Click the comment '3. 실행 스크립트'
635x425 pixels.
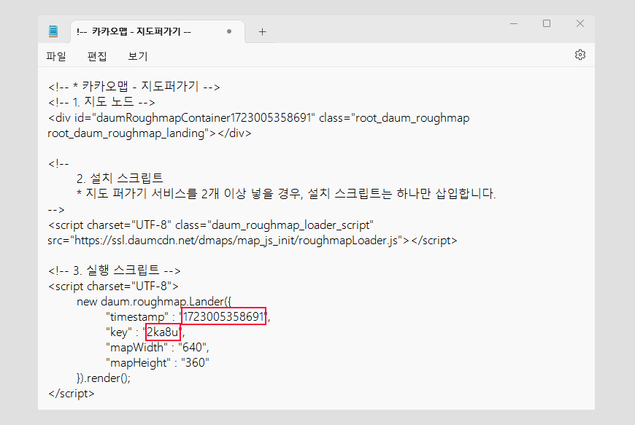(x=115, y=270)
